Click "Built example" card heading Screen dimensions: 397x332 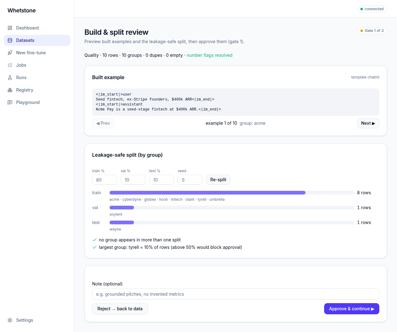108,77
